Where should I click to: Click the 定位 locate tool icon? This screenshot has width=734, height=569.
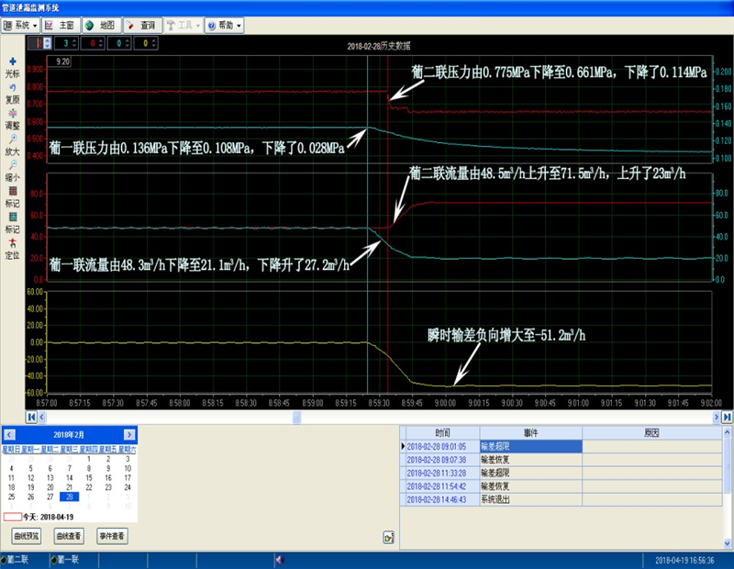coord(12,242)
